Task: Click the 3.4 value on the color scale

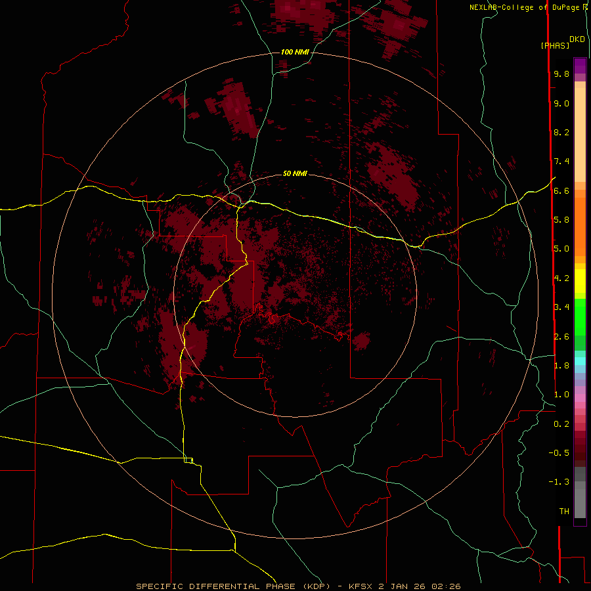Action: [x=561, y=307]
